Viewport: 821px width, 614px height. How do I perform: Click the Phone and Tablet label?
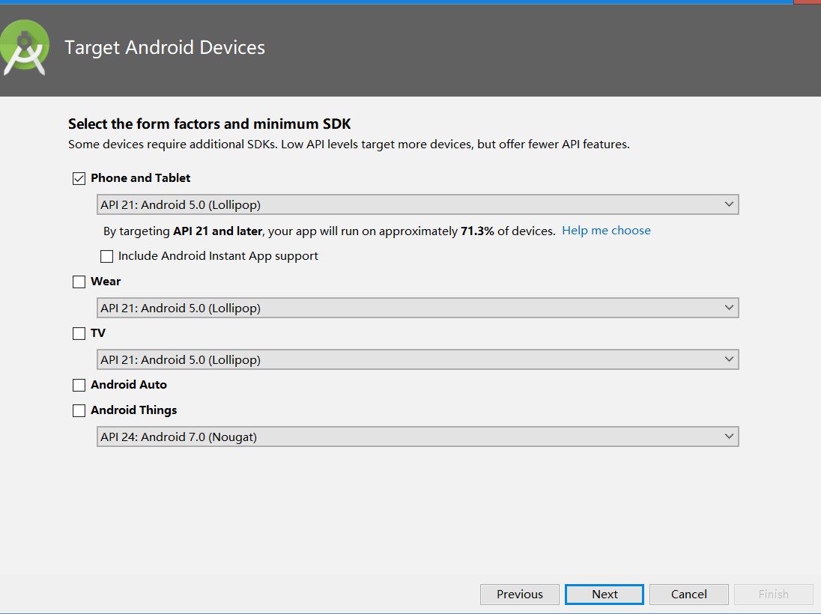[140, 178]
